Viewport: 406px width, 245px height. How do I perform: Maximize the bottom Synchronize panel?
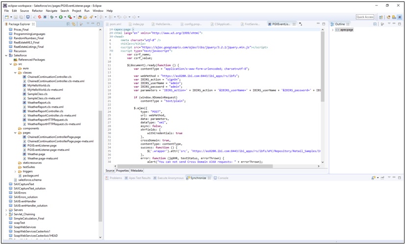399,178
